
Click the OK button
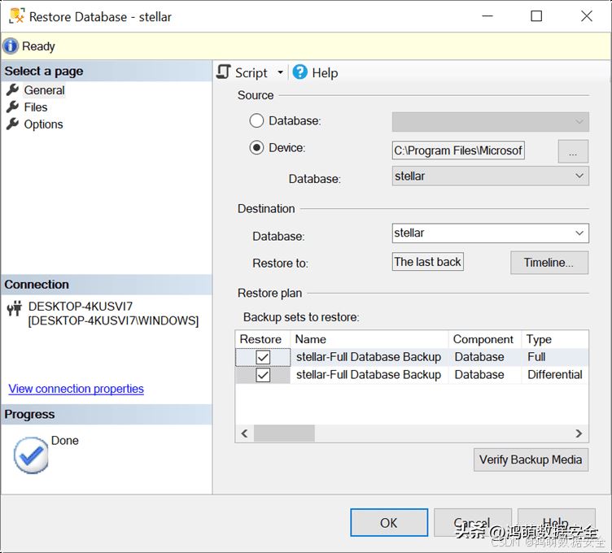[389, 523]
